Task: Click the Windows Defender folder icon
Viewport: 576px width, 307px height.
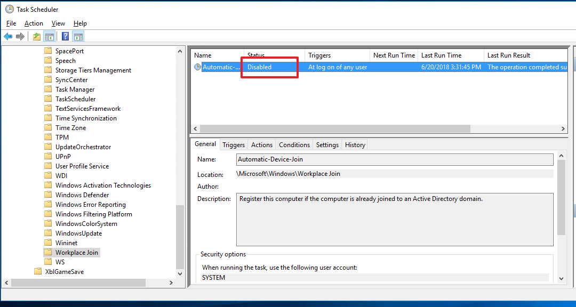Action: (48, 195)
